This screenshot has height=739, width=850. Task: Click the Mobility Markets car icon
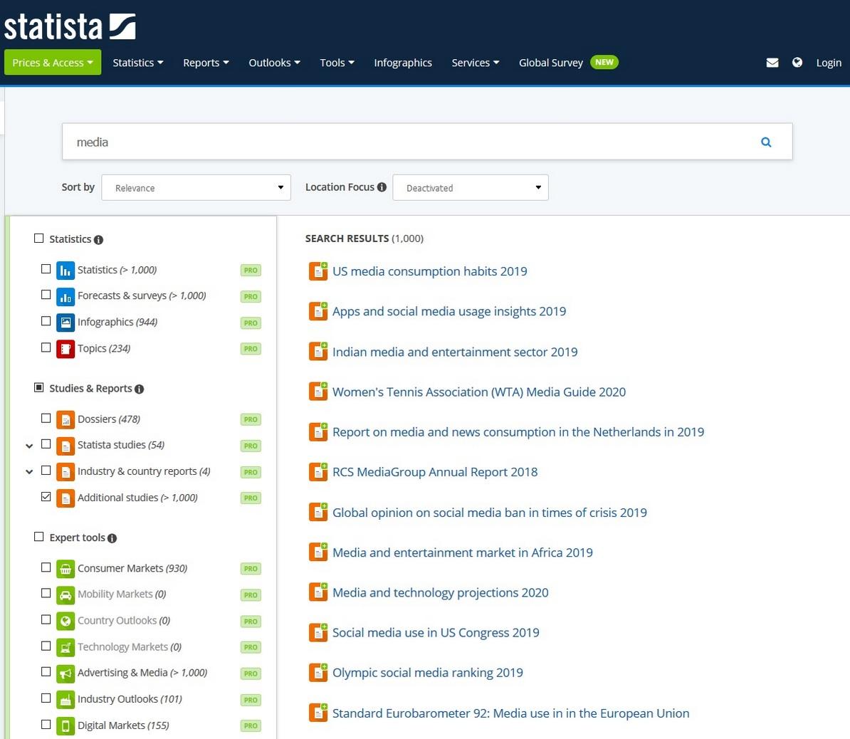[65, 594]
